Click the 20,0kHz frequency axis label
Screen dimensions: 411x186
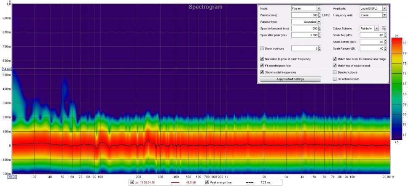[389, 177]
